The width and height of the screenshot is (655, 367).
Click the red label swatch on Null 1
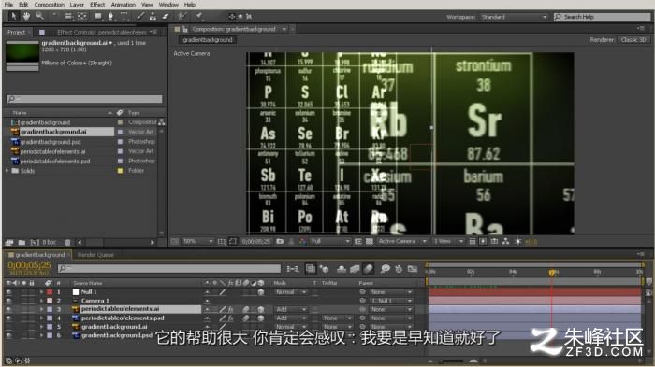pyautogui.click(x=50, y=292)
